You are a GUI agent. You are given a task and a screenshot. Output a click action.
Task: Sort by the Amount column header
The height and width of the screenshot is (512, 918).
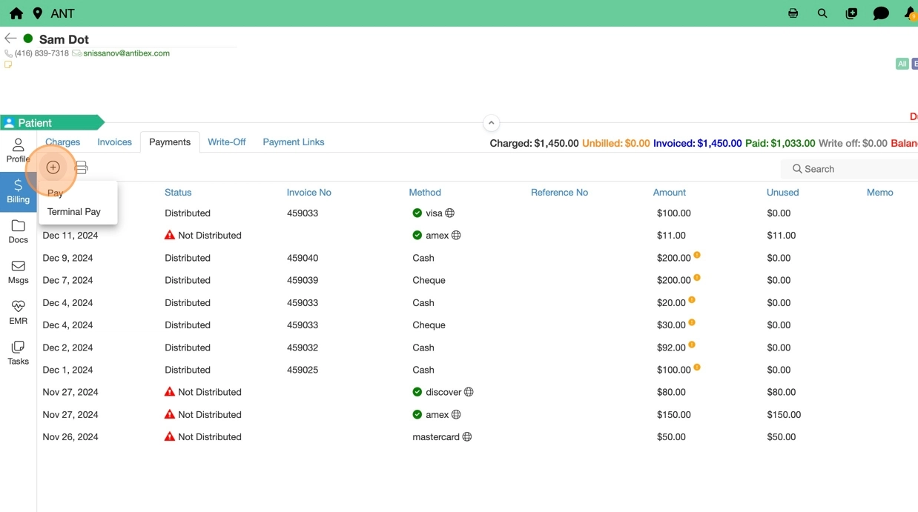click(669, 193)
